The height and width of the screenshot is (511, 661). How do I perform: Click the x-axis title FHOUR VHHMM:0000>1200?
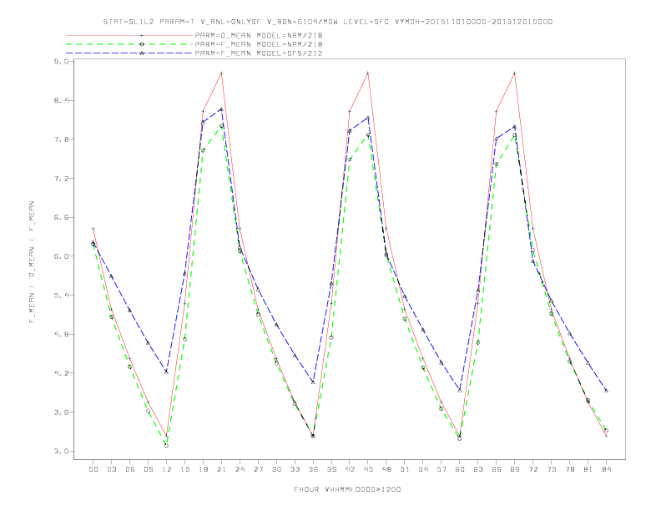coord(347,489)
